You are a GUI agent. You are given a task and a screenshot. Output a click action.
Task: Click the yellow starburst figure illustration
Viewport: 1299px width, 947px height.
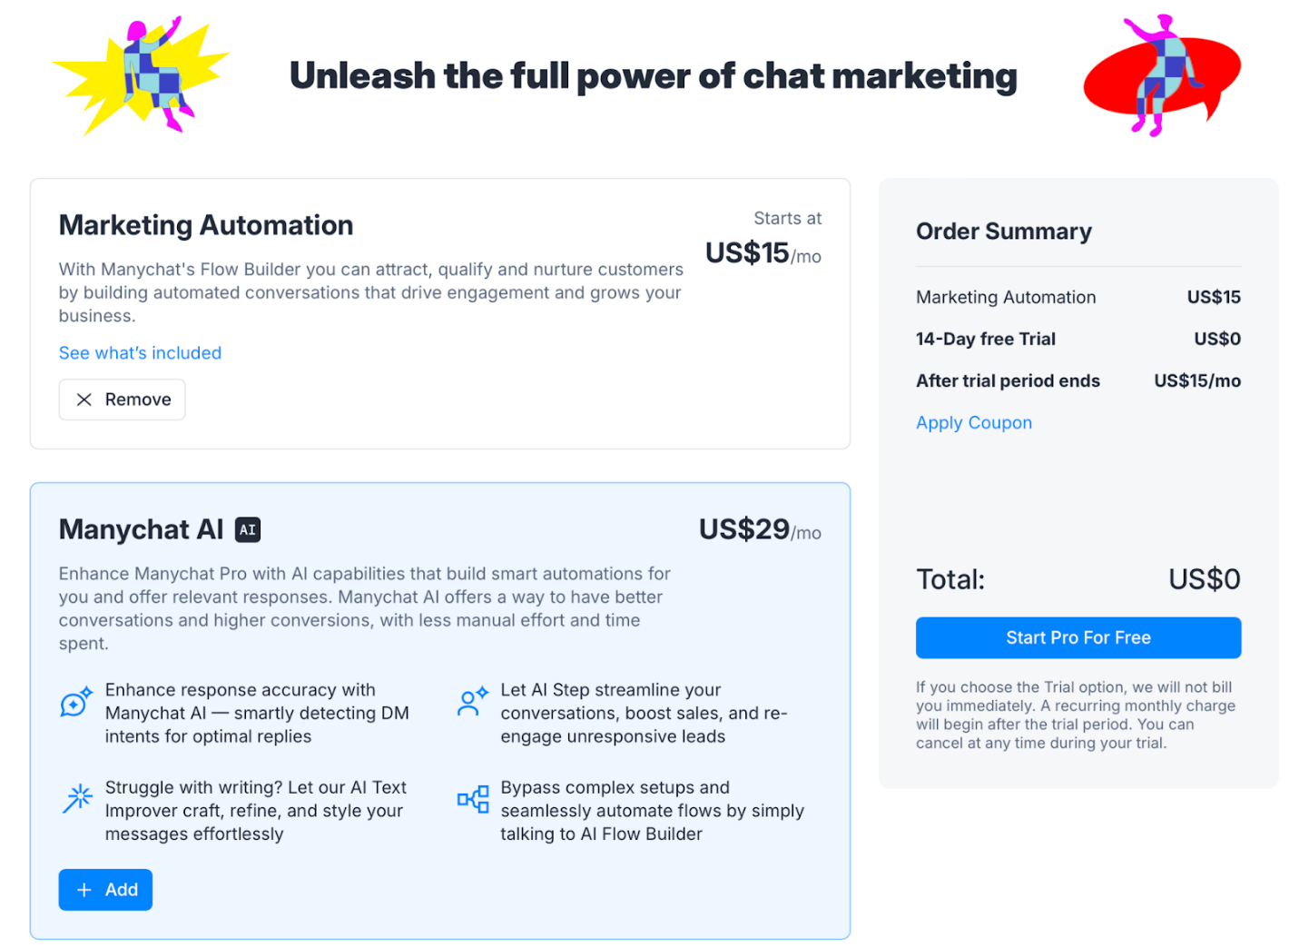(141, 73)
